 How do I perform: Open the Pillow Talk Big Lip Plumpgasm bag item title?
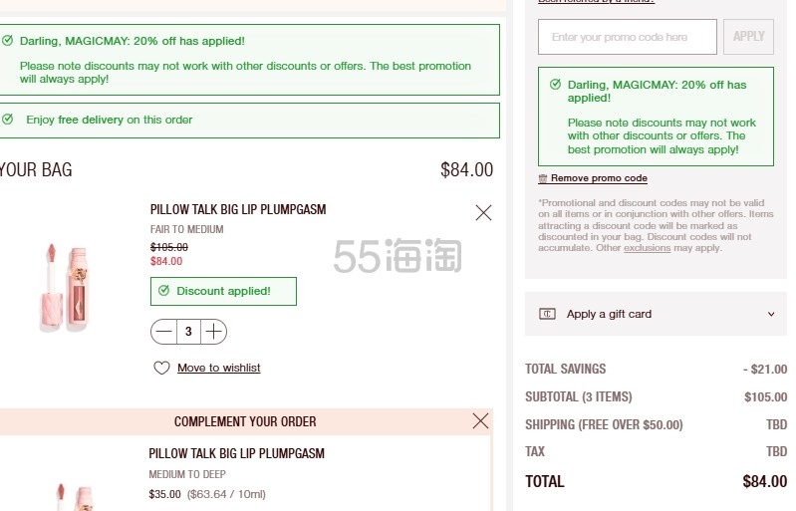coord(238,209)
